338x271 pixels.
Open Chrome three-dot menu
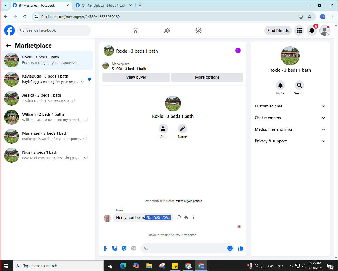332,17
